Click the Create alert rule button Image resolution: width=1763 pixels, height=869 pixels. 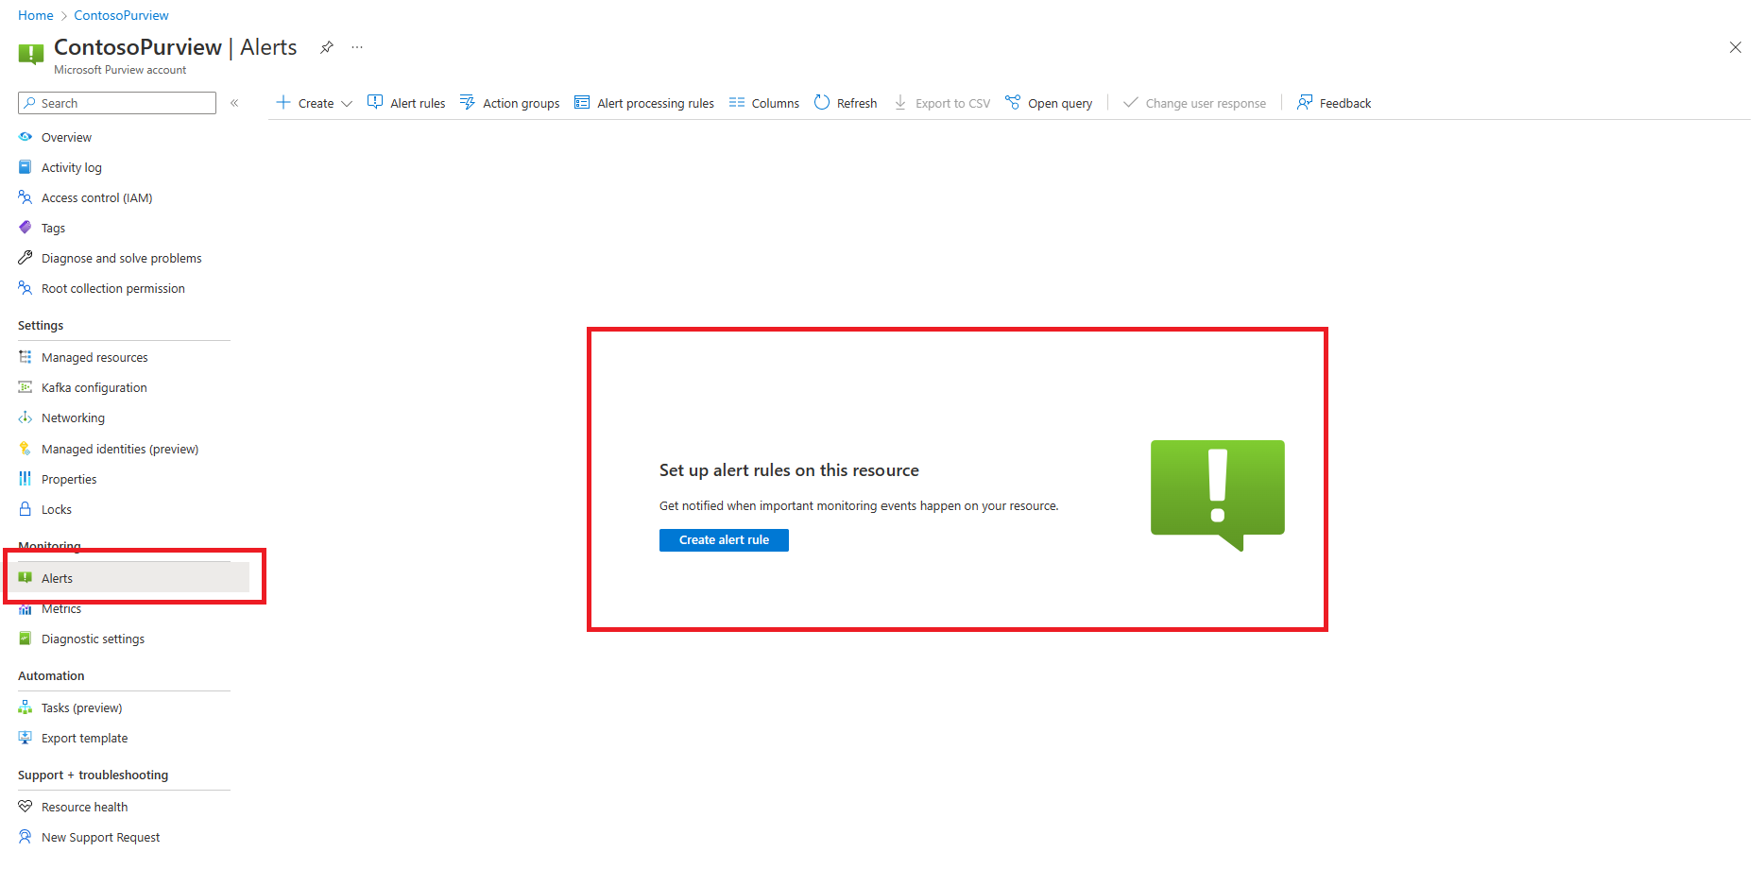click(724, 540)
